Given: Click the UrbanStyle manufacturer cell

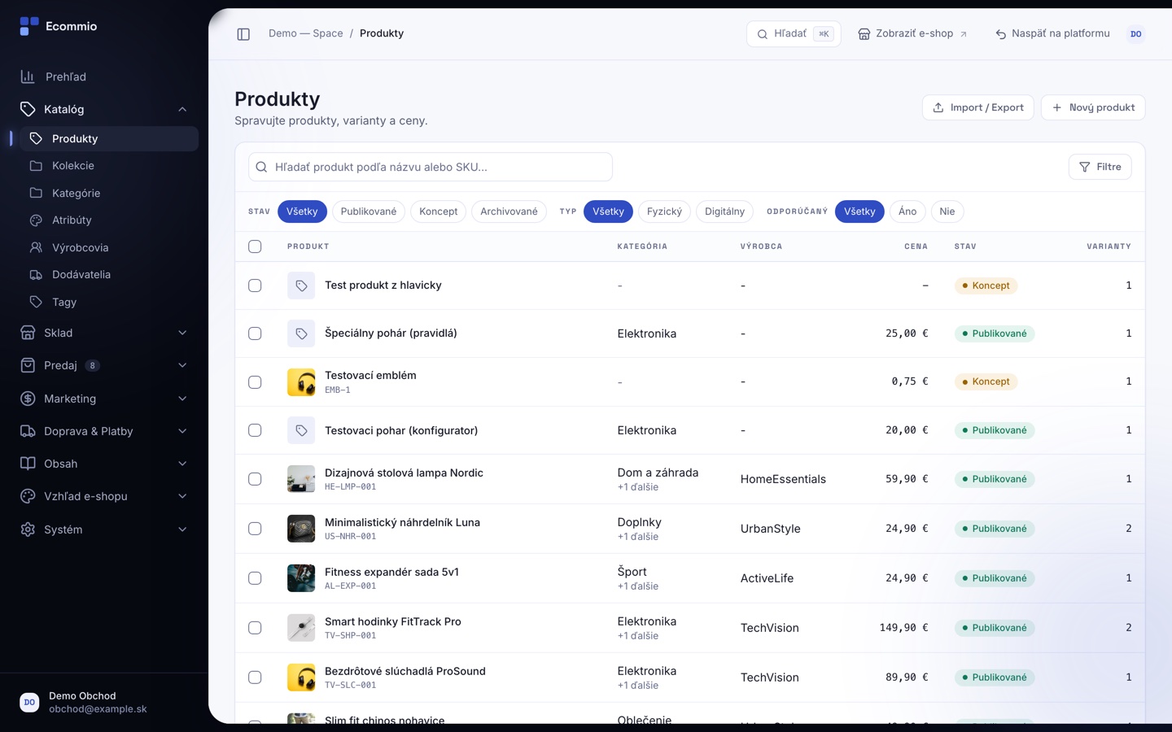Looking at the screenshot, I should tap(771, 529).
